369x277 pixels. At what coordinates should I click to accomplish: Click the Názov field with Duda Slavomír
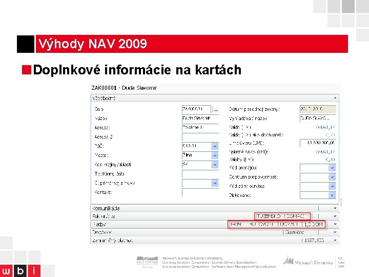(200, 118)
